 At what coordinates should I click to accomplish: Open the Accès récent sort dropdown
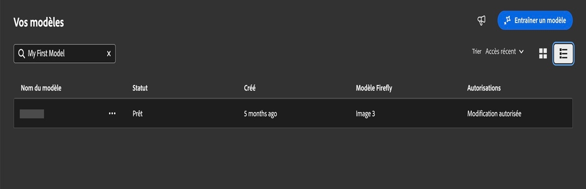[505, 52]
